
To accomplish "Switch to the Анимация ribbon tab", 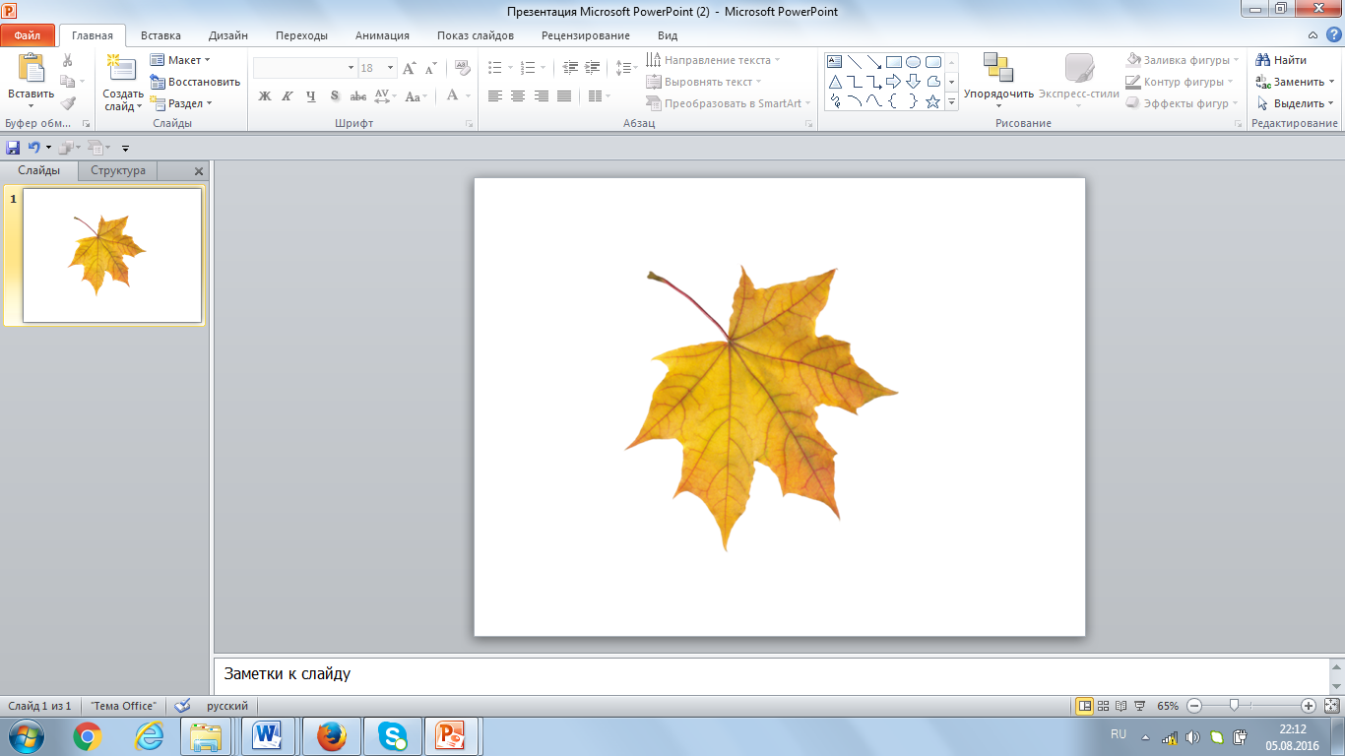I will [x=382, y=35].
